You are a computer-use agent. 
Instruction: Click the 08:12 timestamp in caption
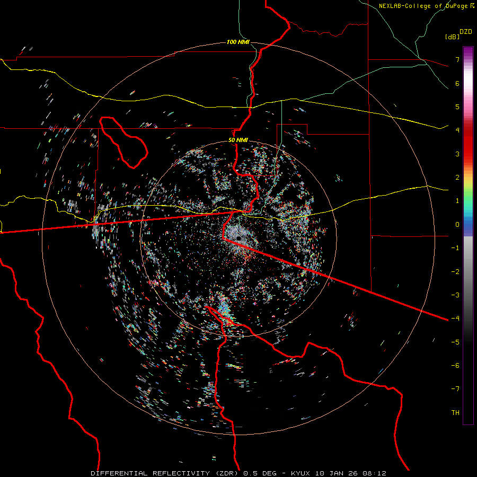pos(374,473)
